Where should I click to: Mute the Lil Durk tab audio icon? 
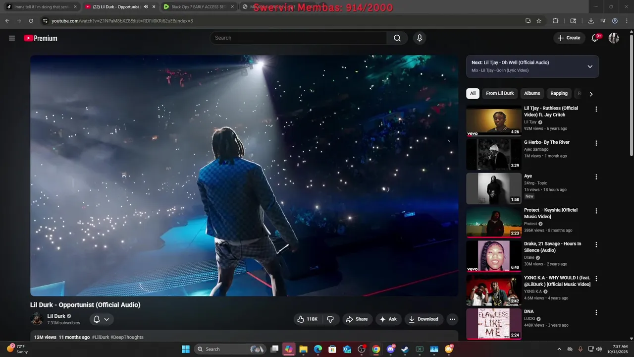146,7
